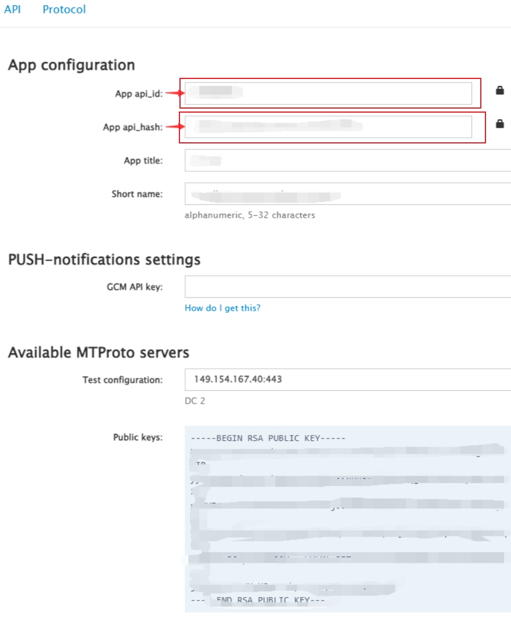Click the lock icon beside App api_hash
The image size is (511, 622).
tap(499, 124)
